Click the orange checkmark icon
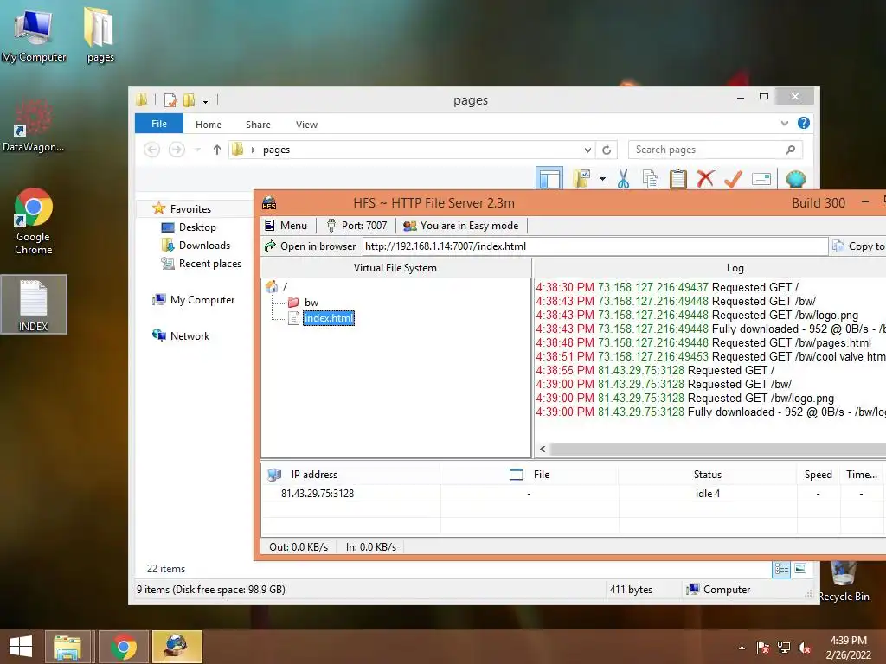The image size is (886, 664). pos(733,179)
